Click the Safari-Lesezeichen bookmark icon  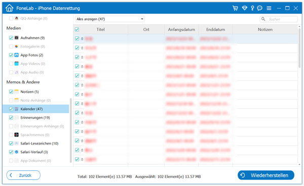(x=17, y=144)
